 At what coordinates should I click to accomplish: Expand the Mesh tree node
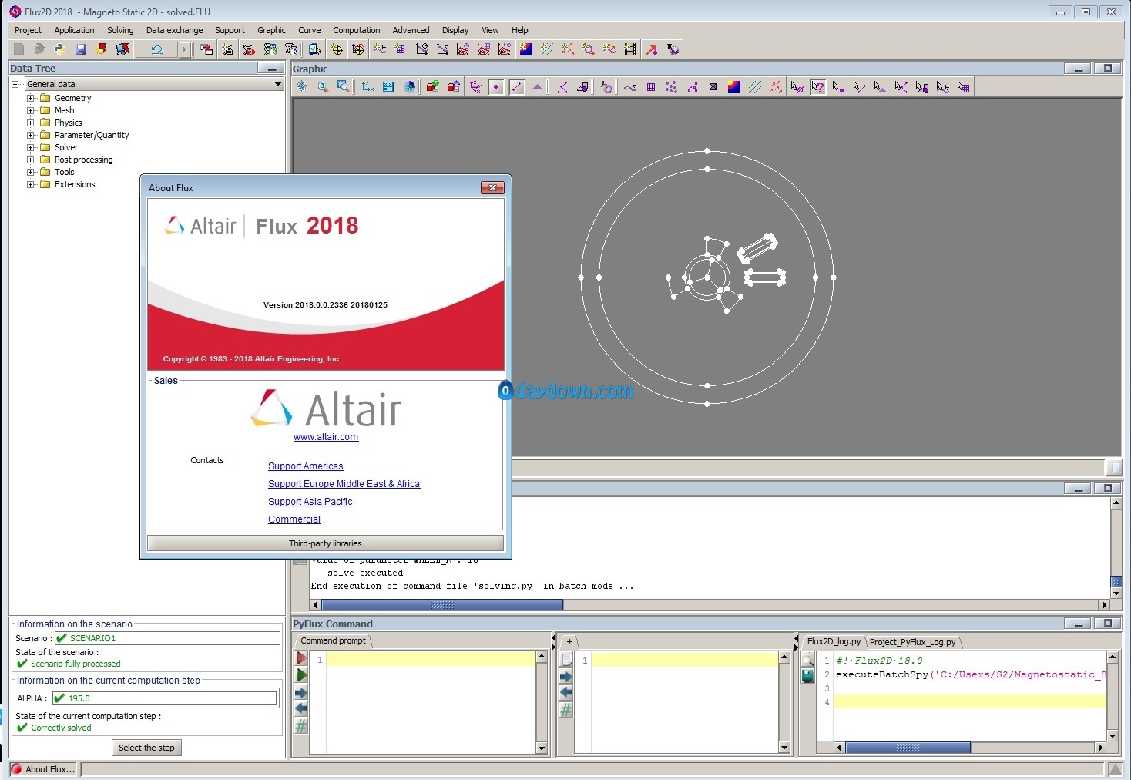[31, 110]
